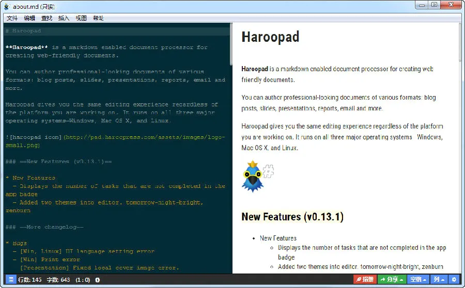Open settings via gear icon in status bar

coord(454,279)
